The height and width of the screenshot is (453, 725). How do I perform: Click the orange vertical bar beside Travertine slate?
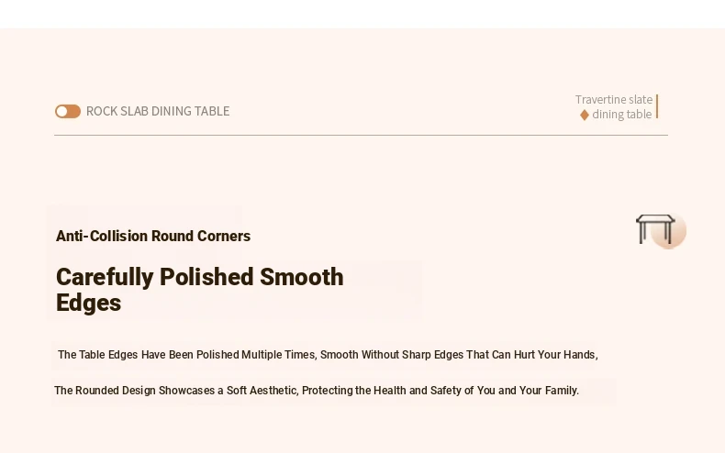point(656,106)
